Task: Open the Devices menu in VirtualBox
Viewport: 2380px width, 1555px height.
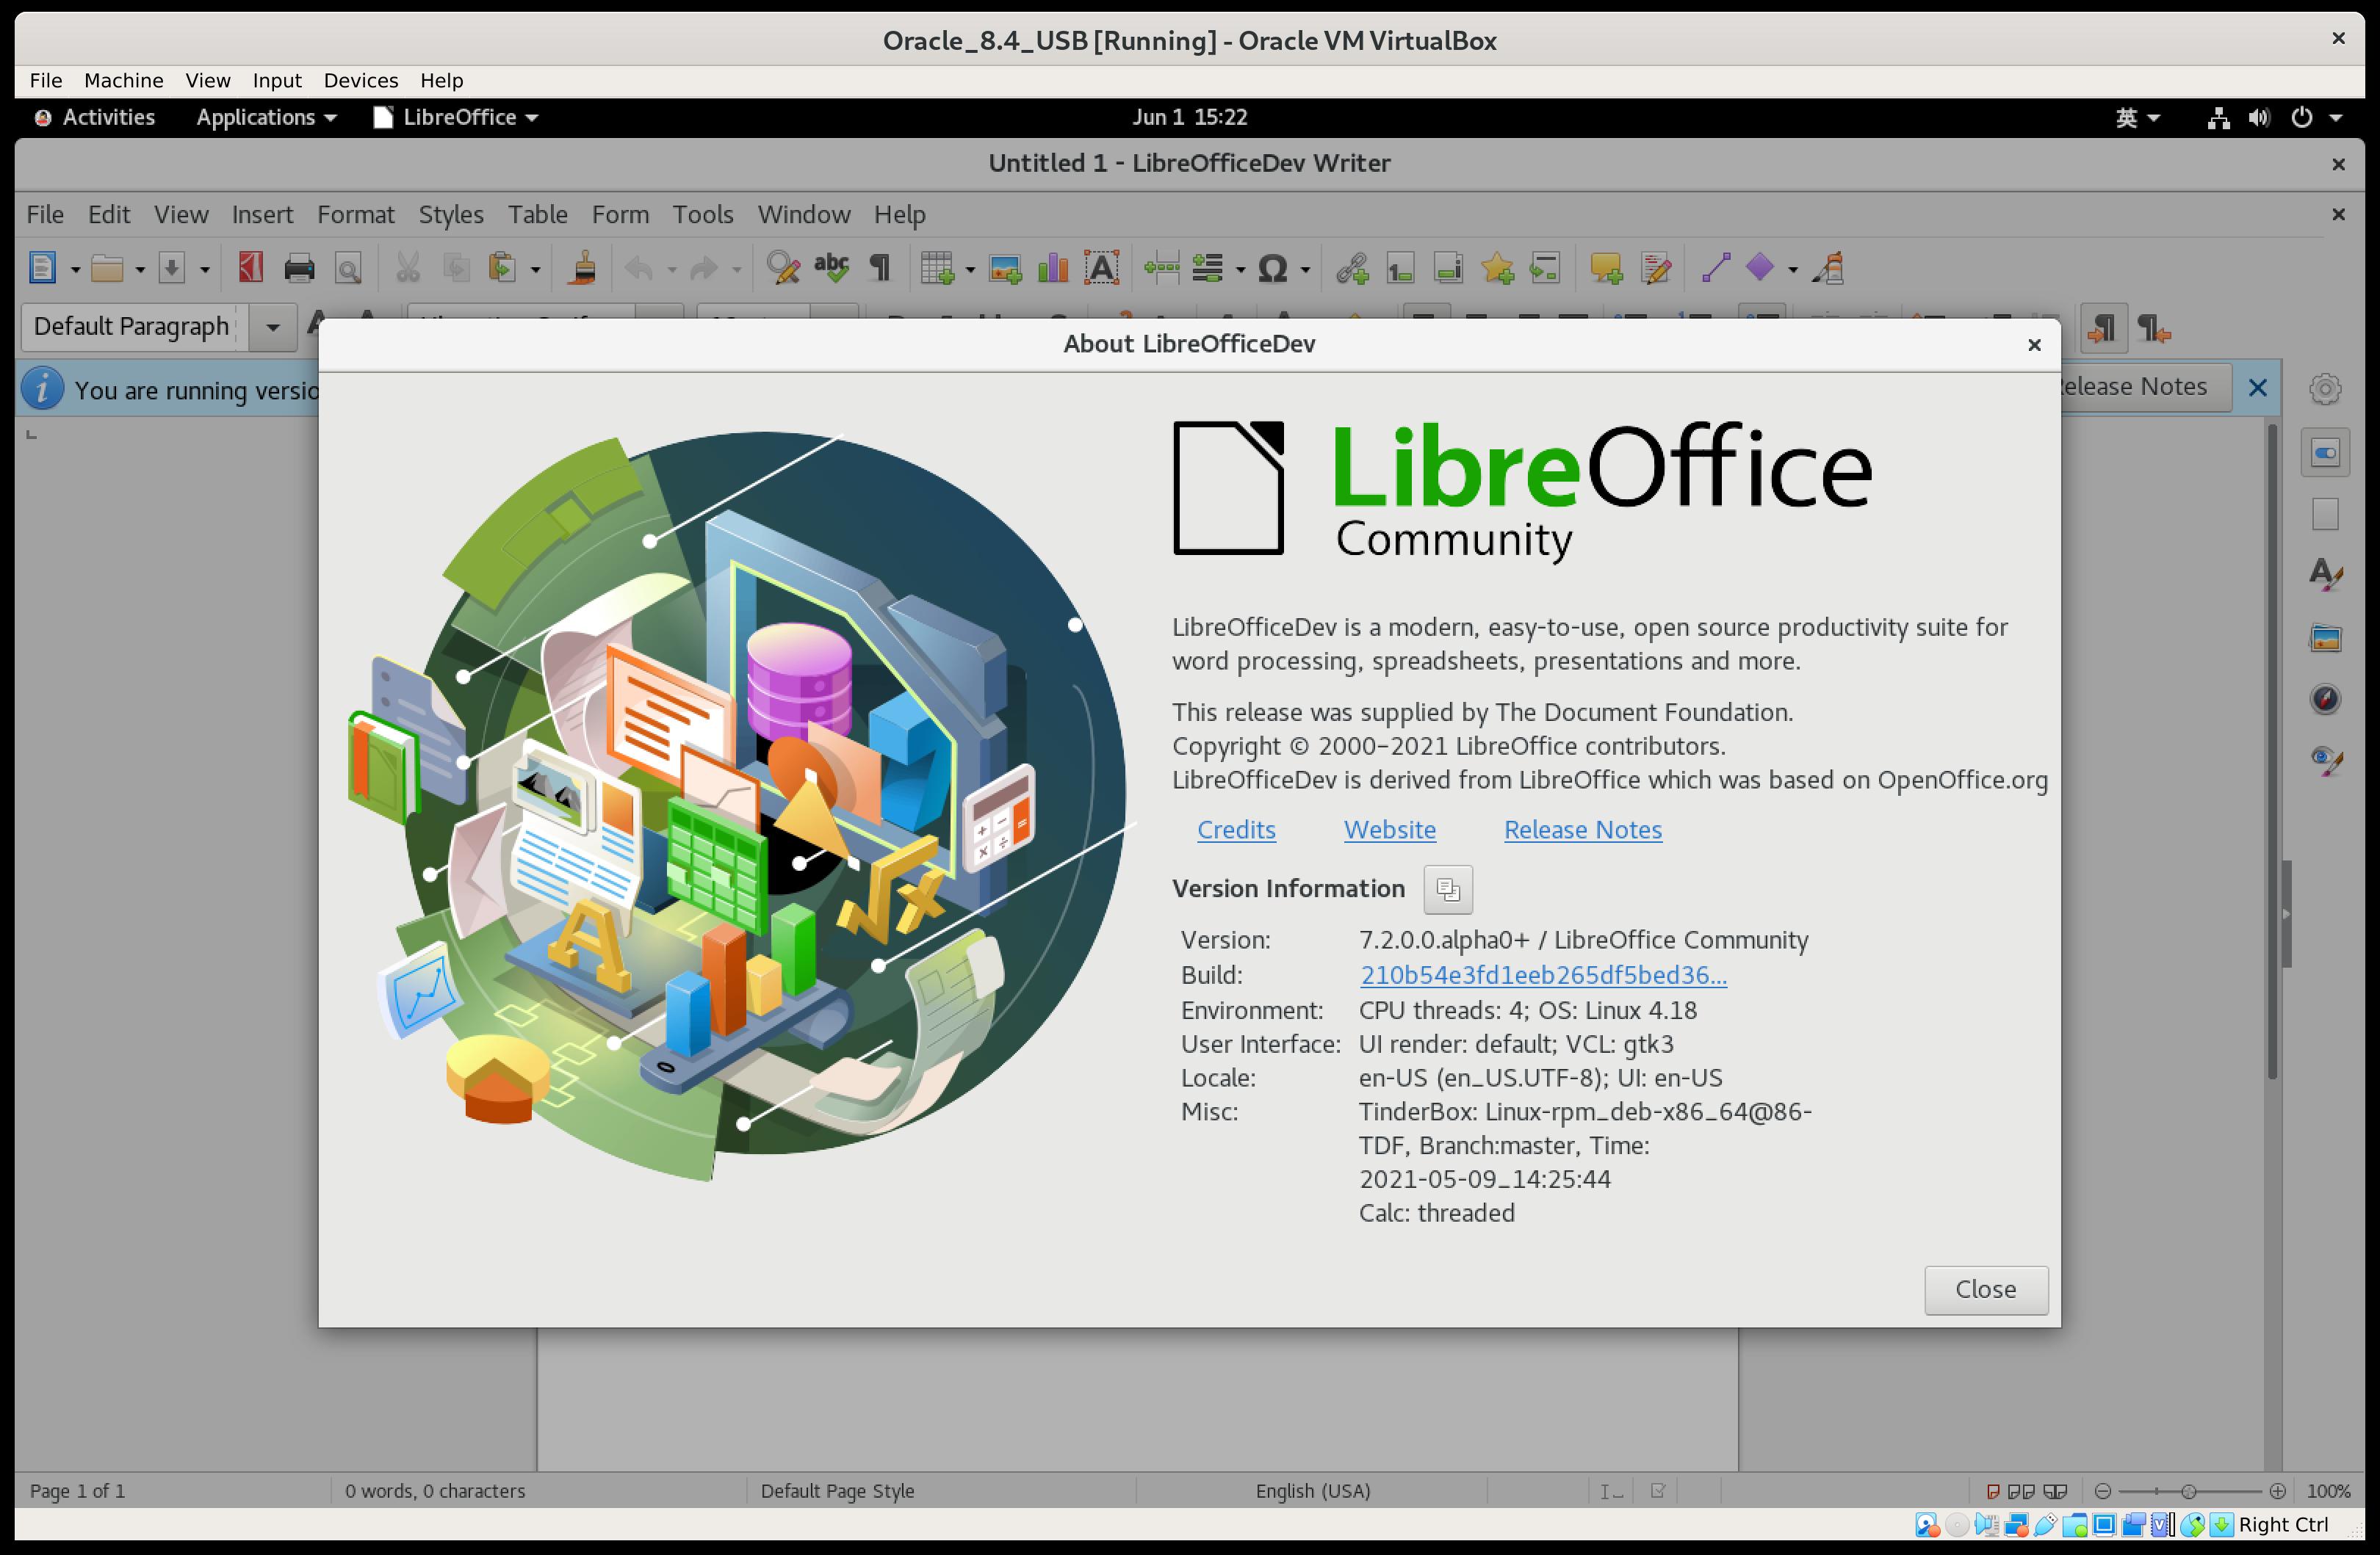Action: pyautogui.click(x=360, y=80)
